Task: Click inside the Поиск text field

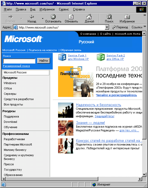Action: point(19,61)
